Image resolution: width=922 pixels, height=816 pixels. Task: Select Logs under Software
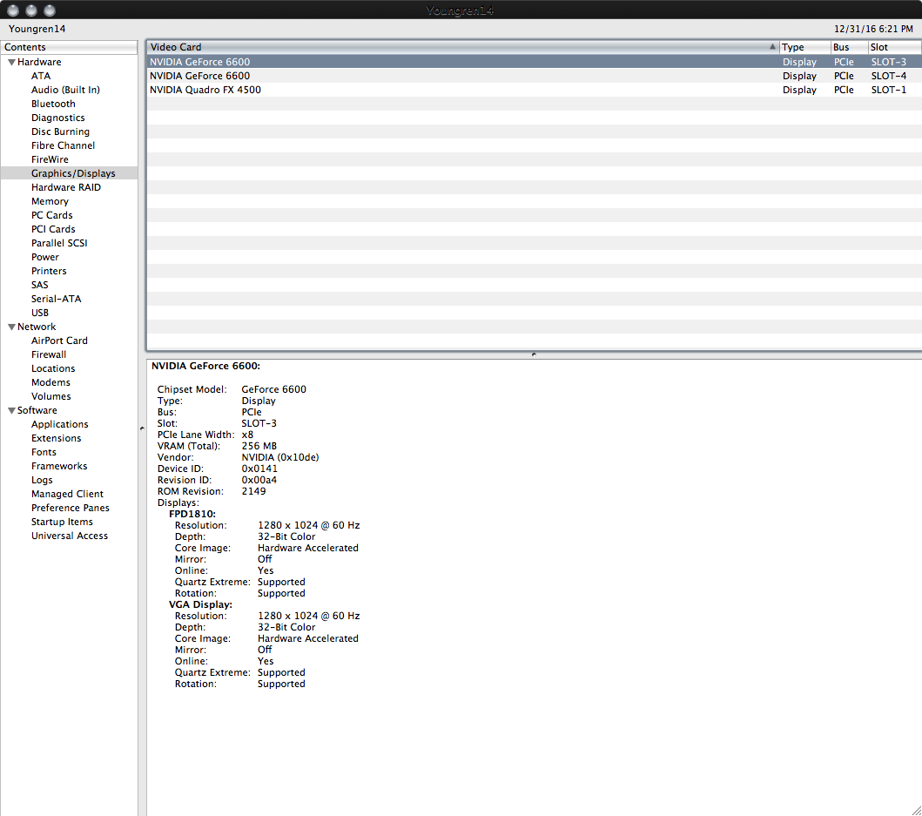point(42,480)
